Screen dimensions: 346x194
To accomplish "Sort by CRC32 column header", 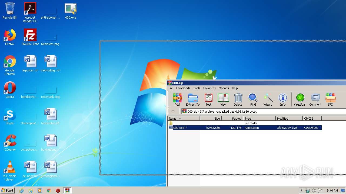I will (312, 119).
